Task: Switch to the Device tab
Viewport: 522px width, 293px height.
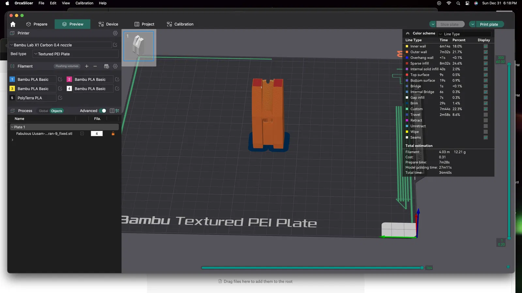Action: tap(108, 24)
